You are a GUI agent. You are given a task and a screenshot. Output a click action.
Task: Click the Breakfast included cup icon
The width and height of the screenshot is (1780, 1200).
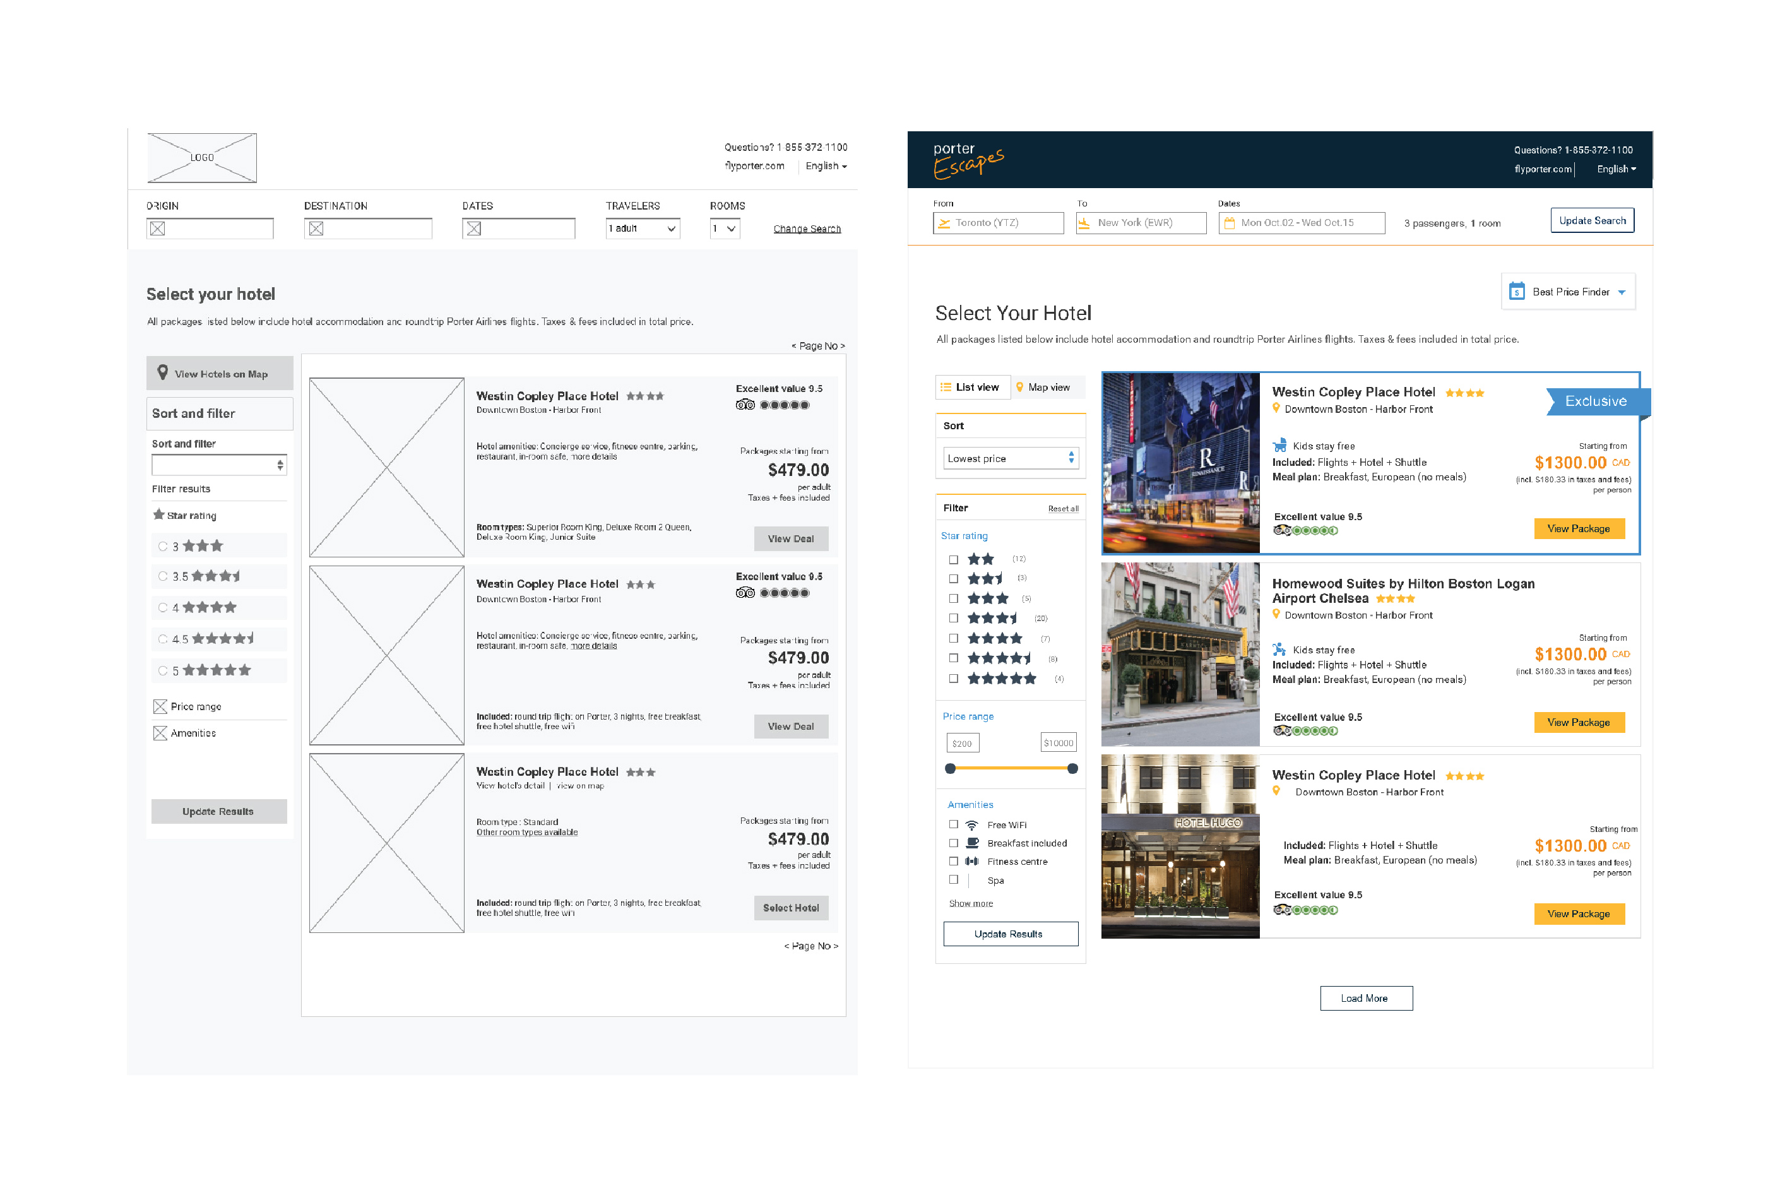972,843
